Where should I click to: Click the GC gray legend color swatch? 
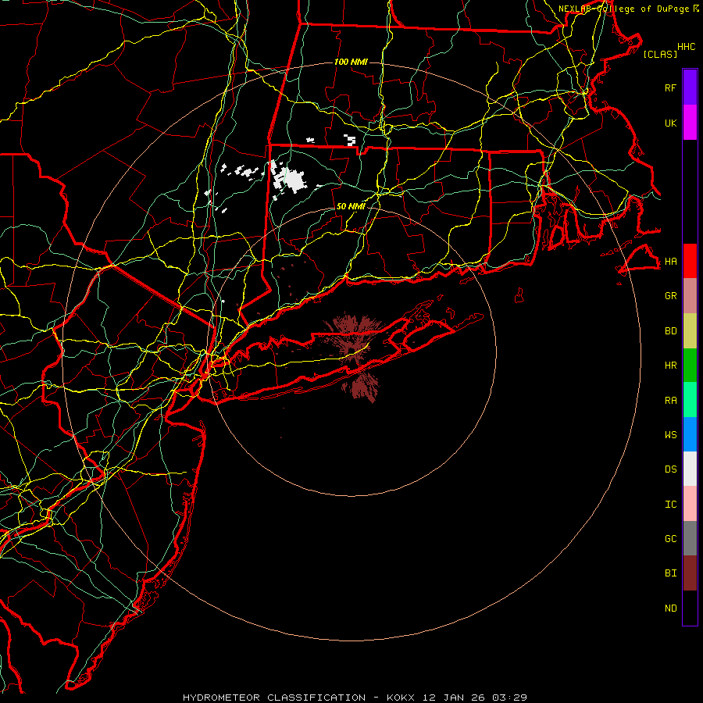pos(690,538)
